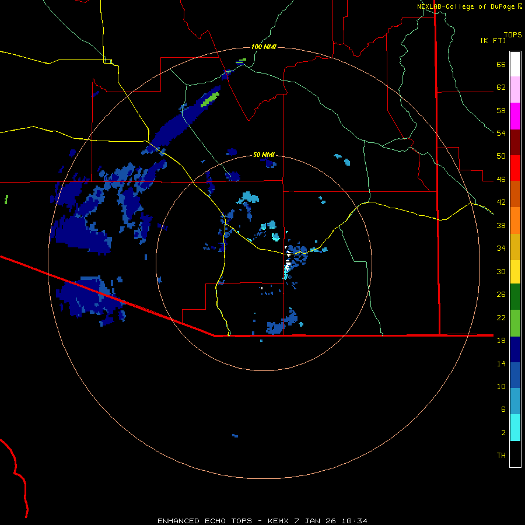Click the dark orange swatch at 42-46
Viewport: 525px width, 525px height.
[x=515, y=194]
